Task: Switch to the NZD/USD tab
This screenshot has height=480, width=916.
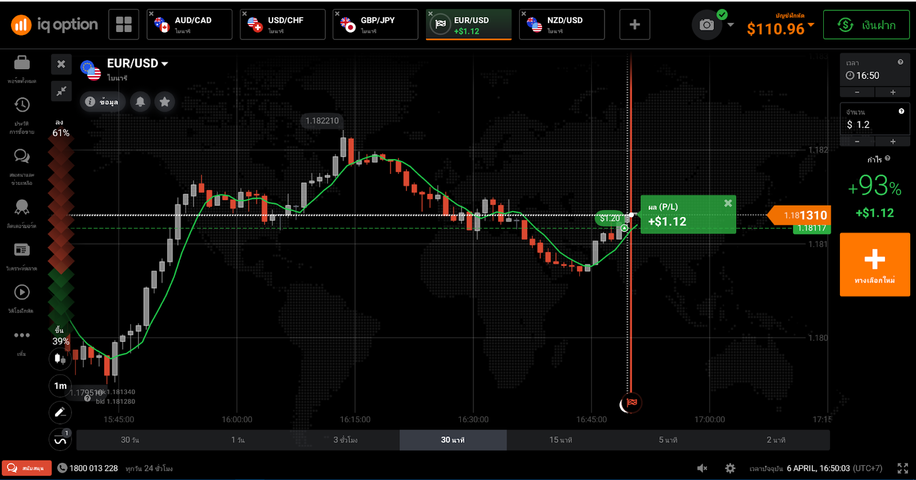Action: (x=562, y=25)
